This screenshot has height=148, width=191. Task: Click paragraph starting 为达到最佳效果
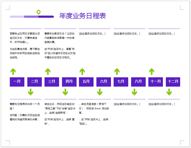pos(25,53)
